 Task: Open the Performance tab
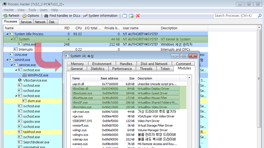[122, 69]
